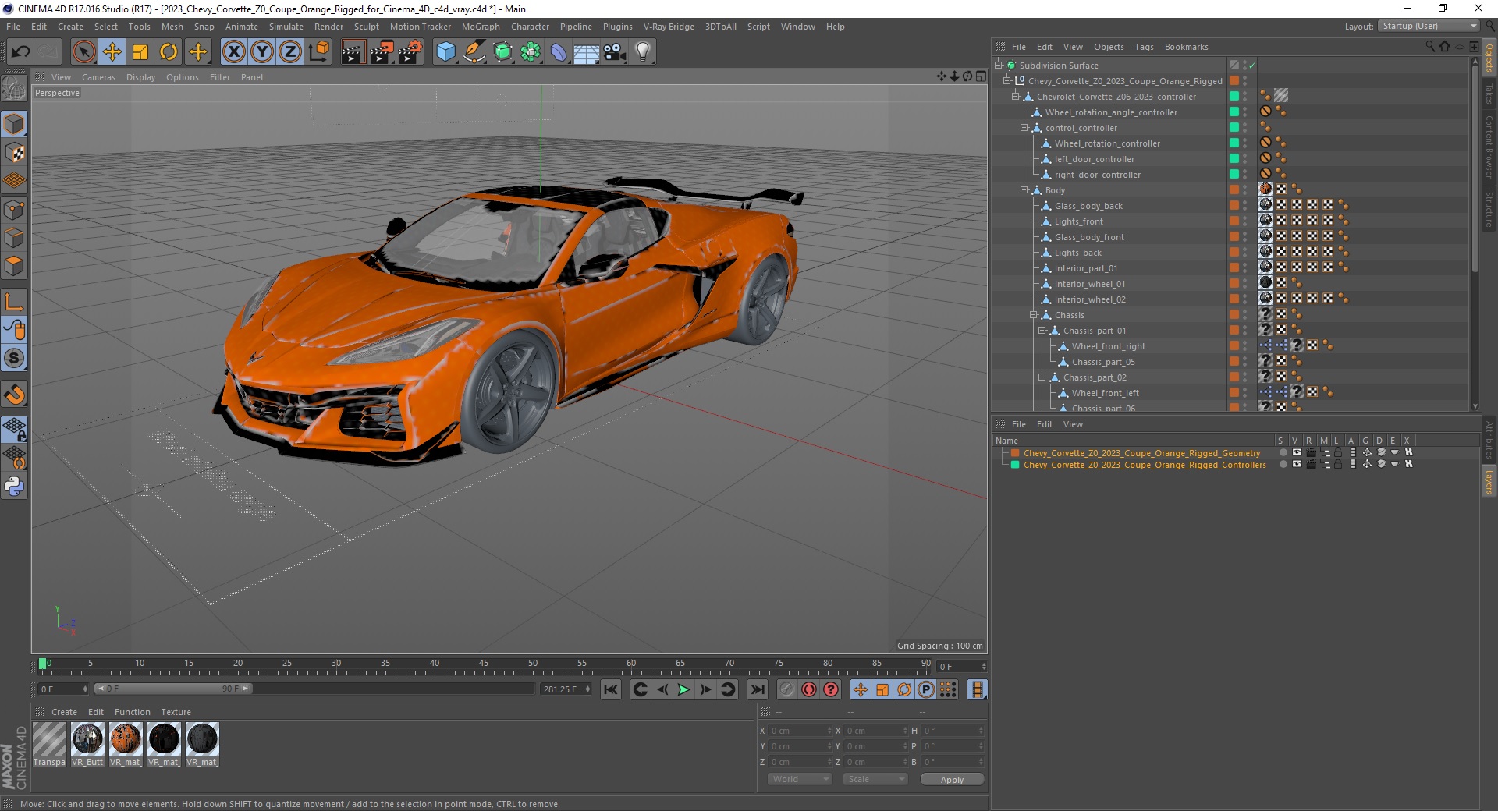Viewport: 1498px width, 811px height.
Task: Enable the Axis tool icon
Action: (x=14, y=302)
